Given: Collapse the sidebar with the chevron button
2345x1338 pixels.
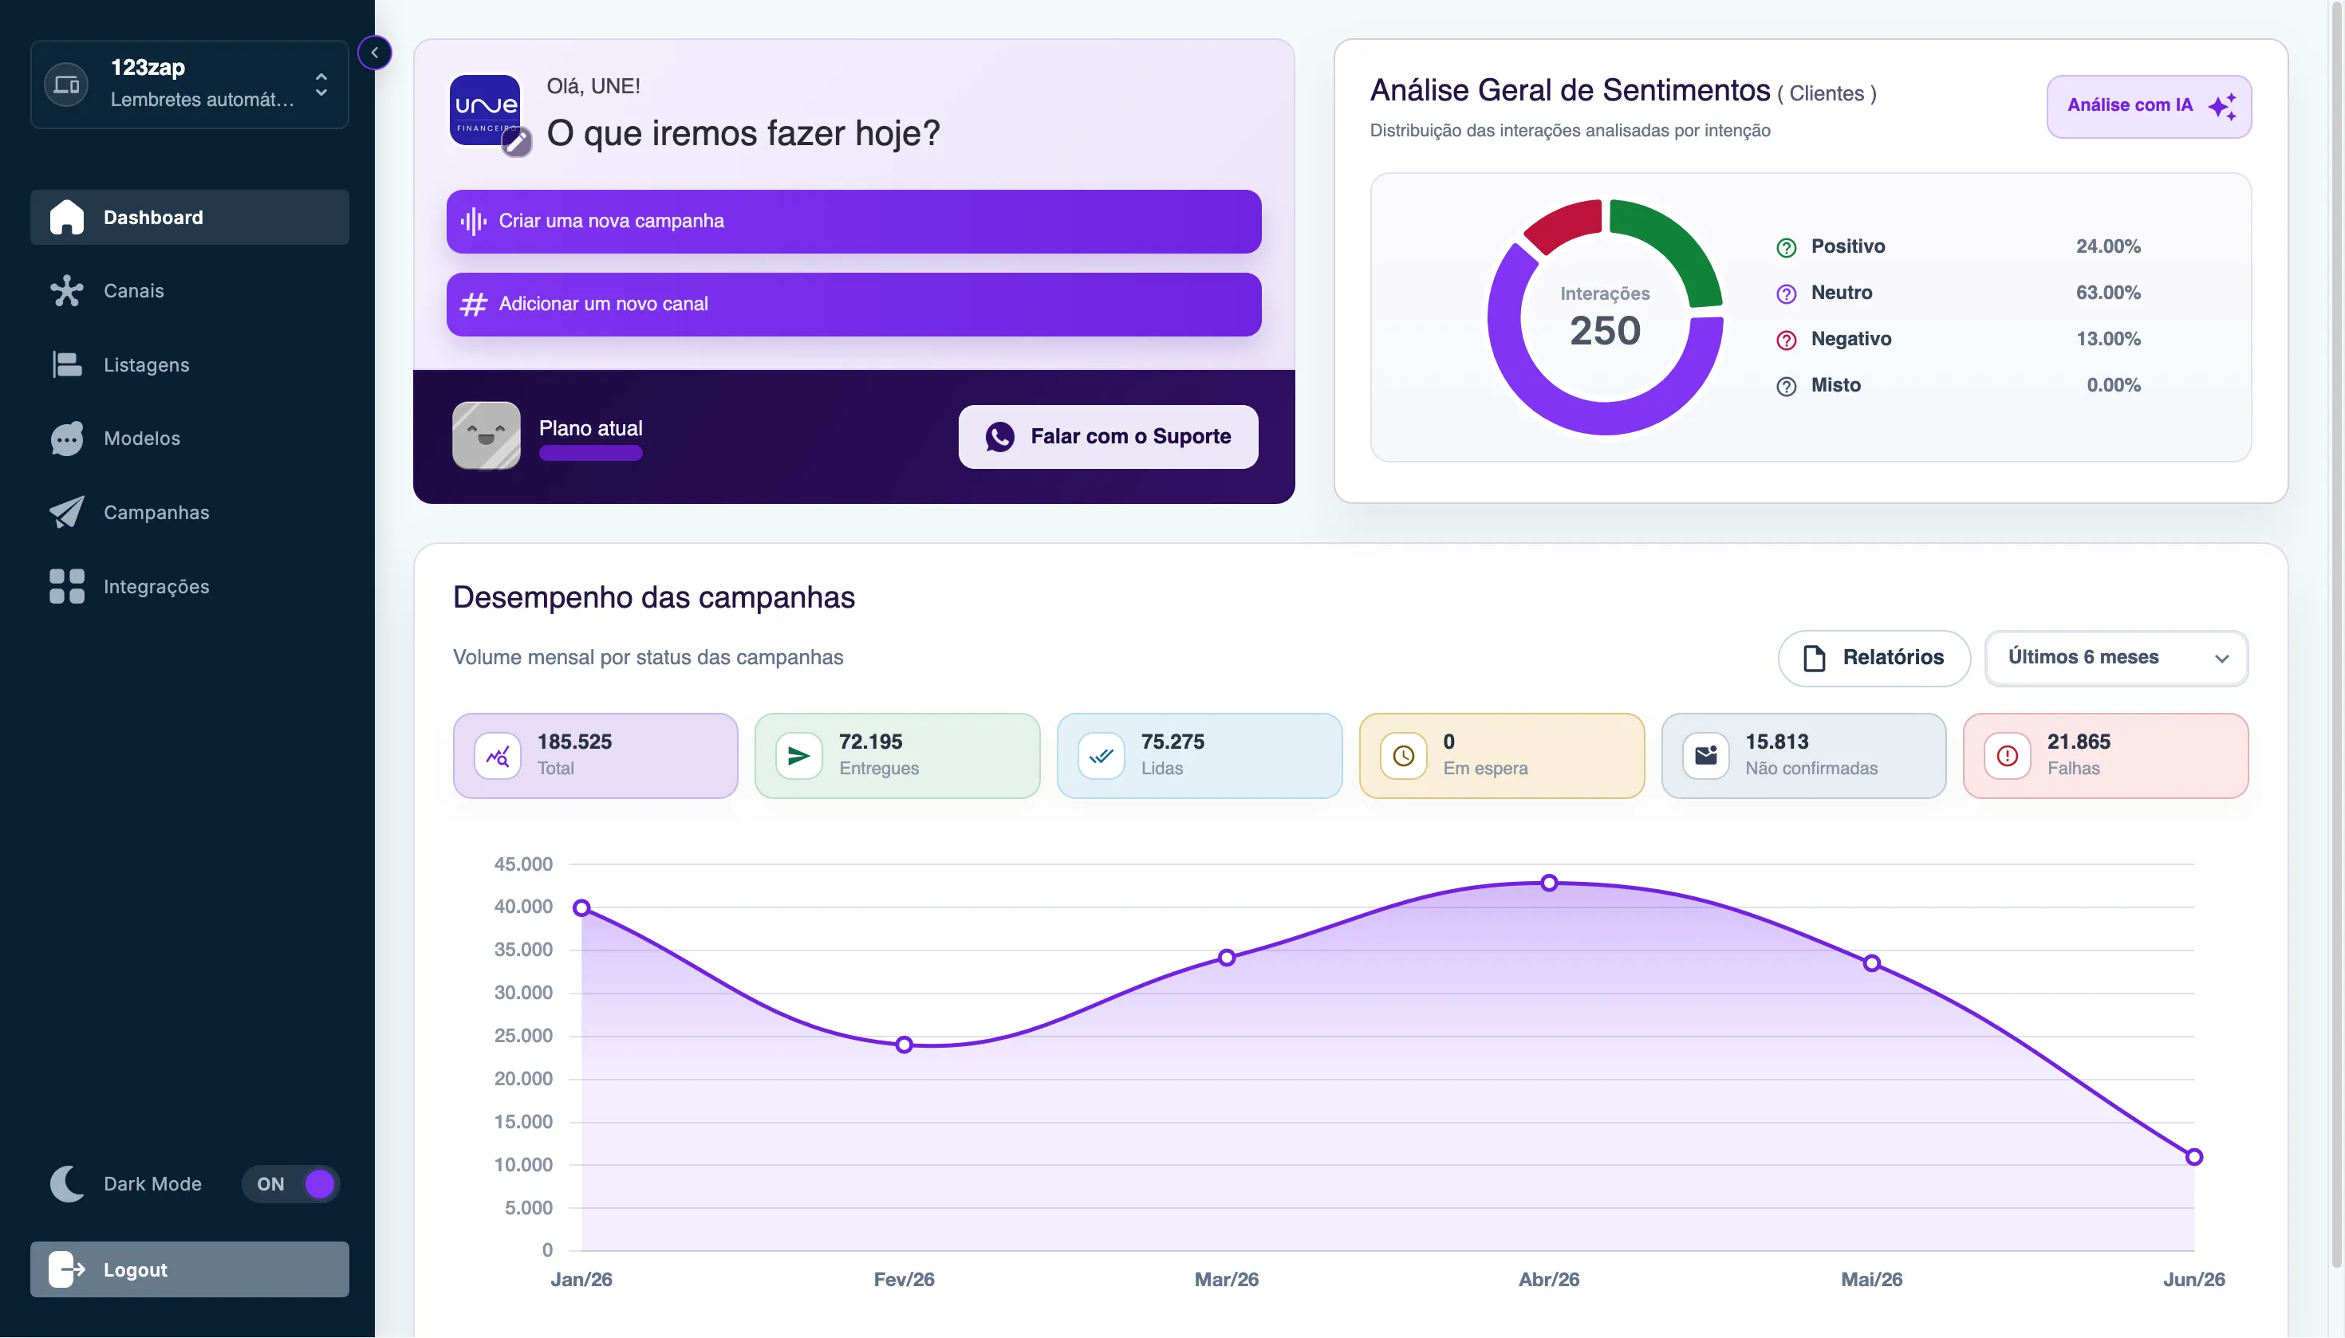Looking at the screenshot, I should 374,53.
